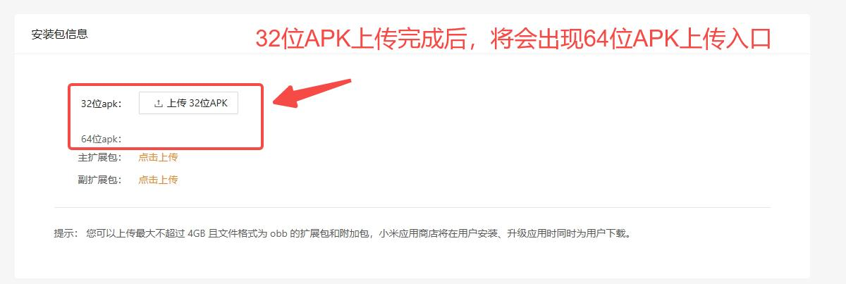Screen dimensions: 846x284
Task: Click the 主扩展包 label
Action: (99, 157)
